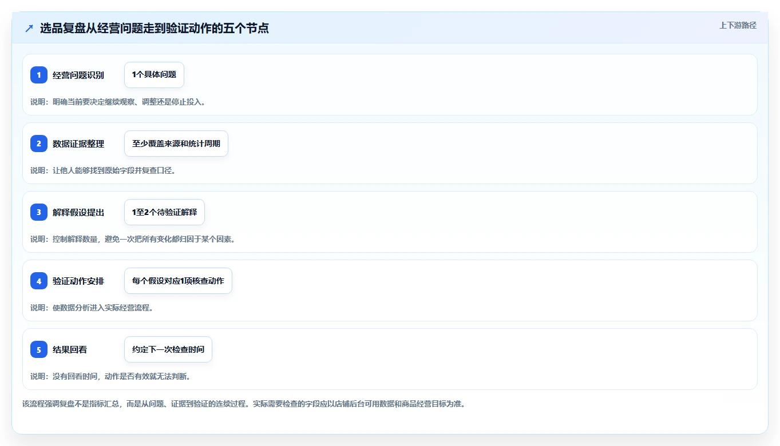Screen dimensions: 780x446
Task: Click the step 4 number badge
Action: click(x=39, y=281)
